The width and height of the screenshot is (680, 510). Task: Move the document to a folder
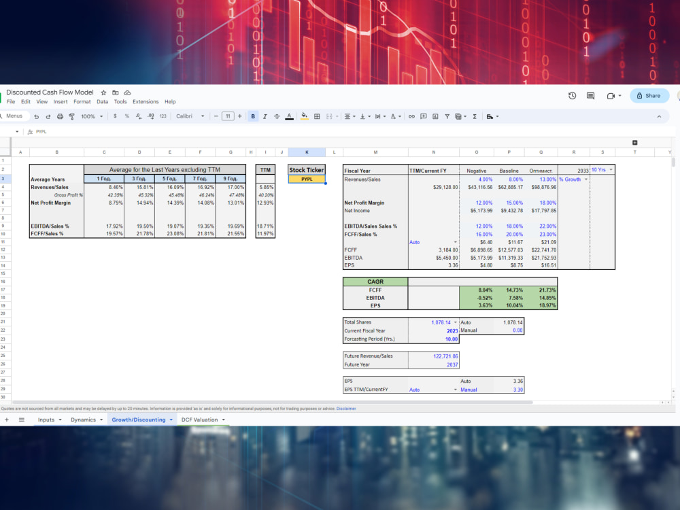coord(116,92)
